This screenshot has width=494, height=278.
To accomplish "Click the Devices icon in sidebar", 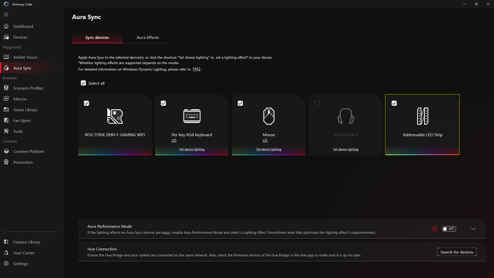I will pos(6,37).
